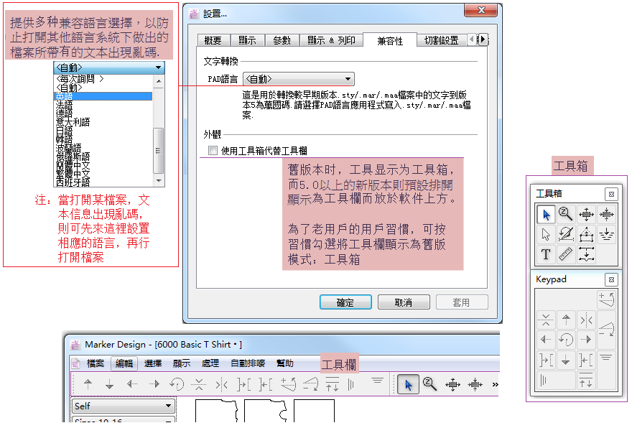Screen dimensions: 632x428
Task: Choose the ruler measure tool in 工具箱
Action: [x=566, y=254]
